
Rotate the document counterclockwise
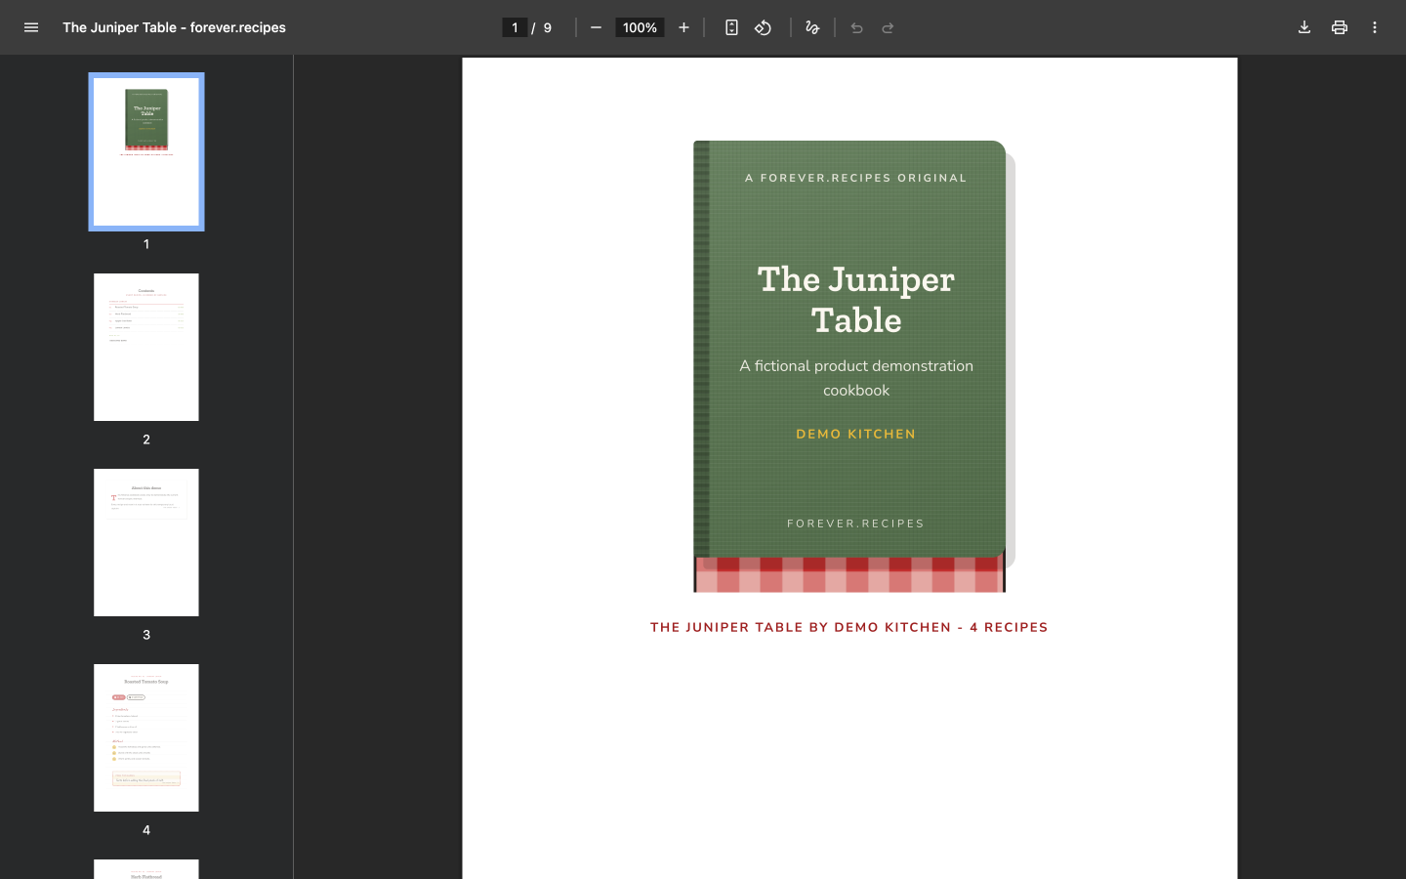pyautogui.click(x=764, y=27)
